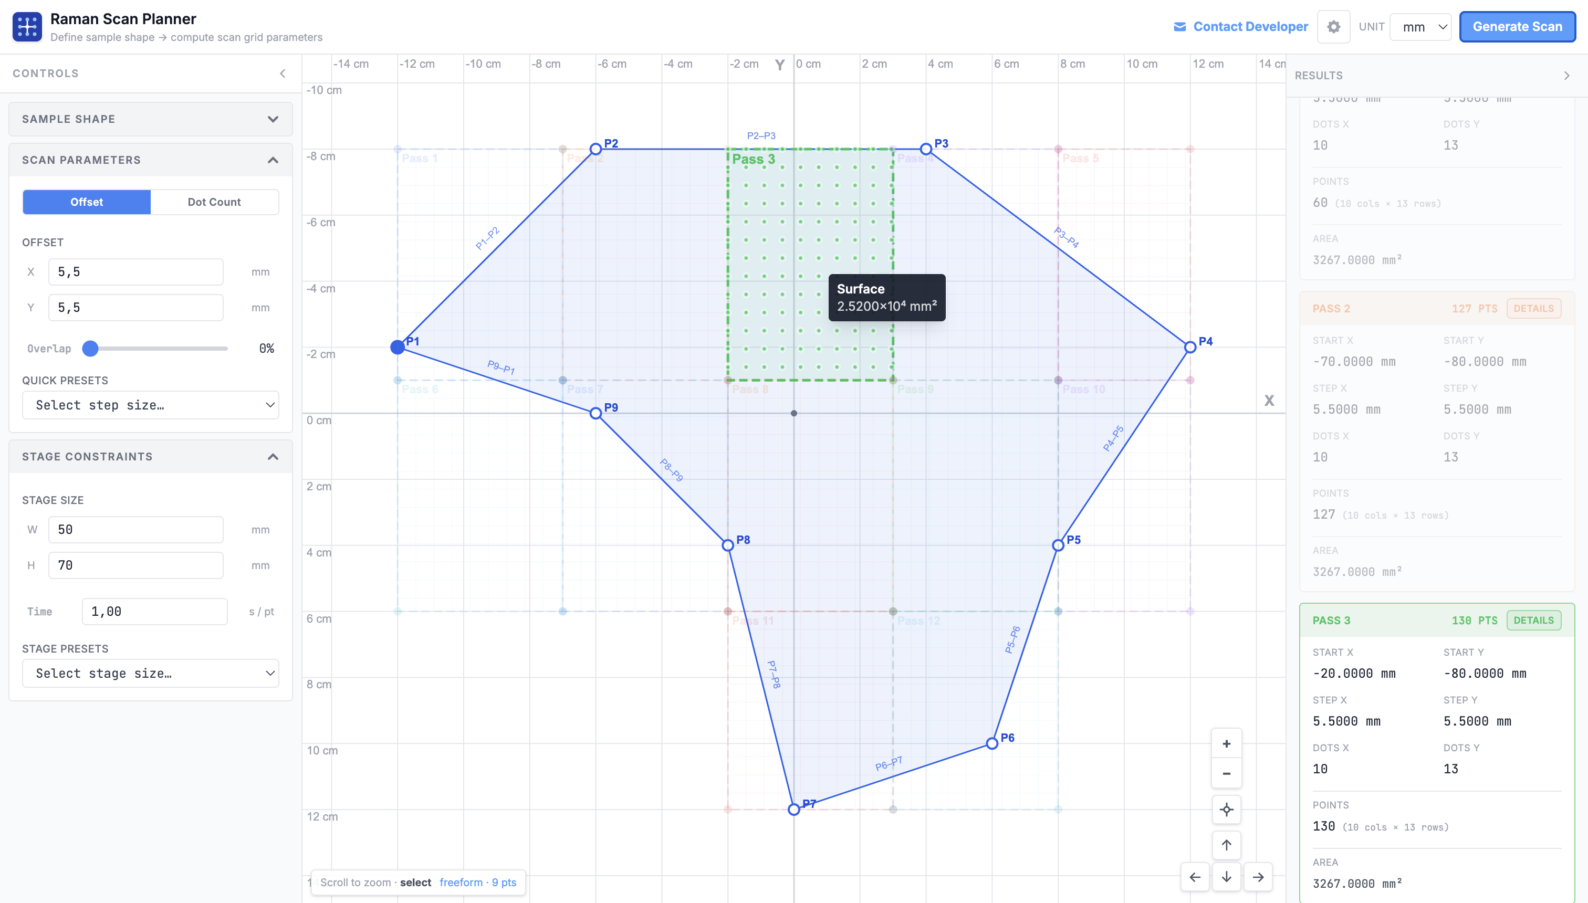Click the Raman Scan Planner logo icon
Viewport: 1588px width, 903px height.
pos(26,26)
